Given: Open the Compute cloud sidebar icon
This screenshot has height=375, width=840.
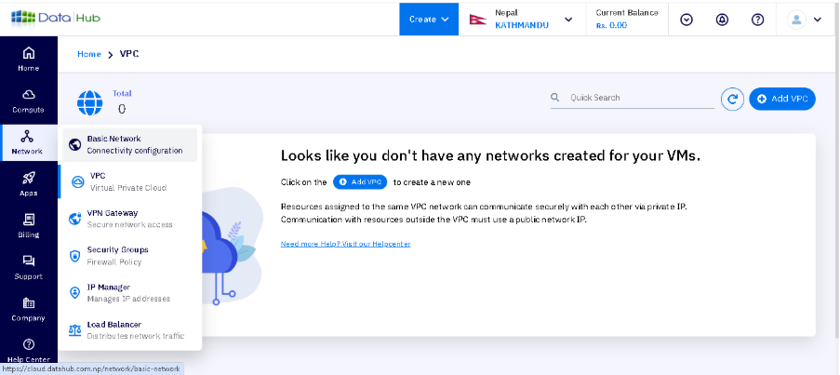Looking at the screenshot, I should click(28, 100).
